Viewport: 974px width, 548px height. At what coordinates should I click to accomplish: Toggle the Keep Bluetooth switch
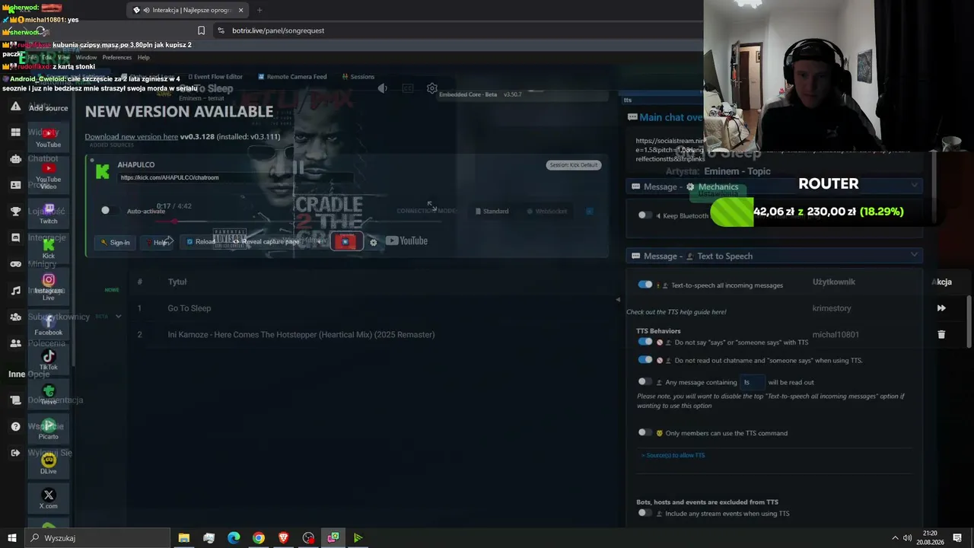(x=645, y=215)
